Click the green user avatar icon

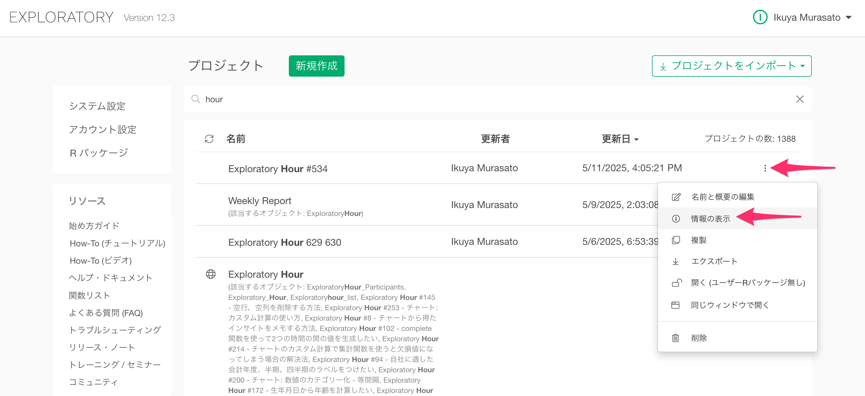[760, 17]
